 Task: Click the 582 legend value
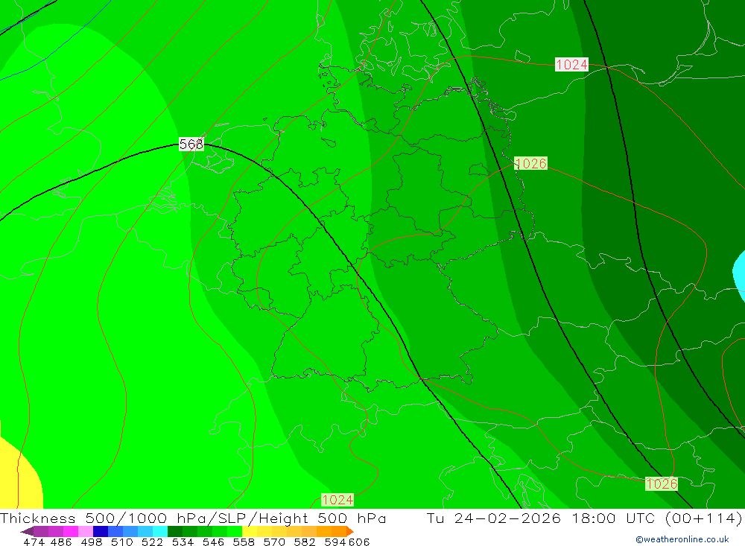pos(304,542)
